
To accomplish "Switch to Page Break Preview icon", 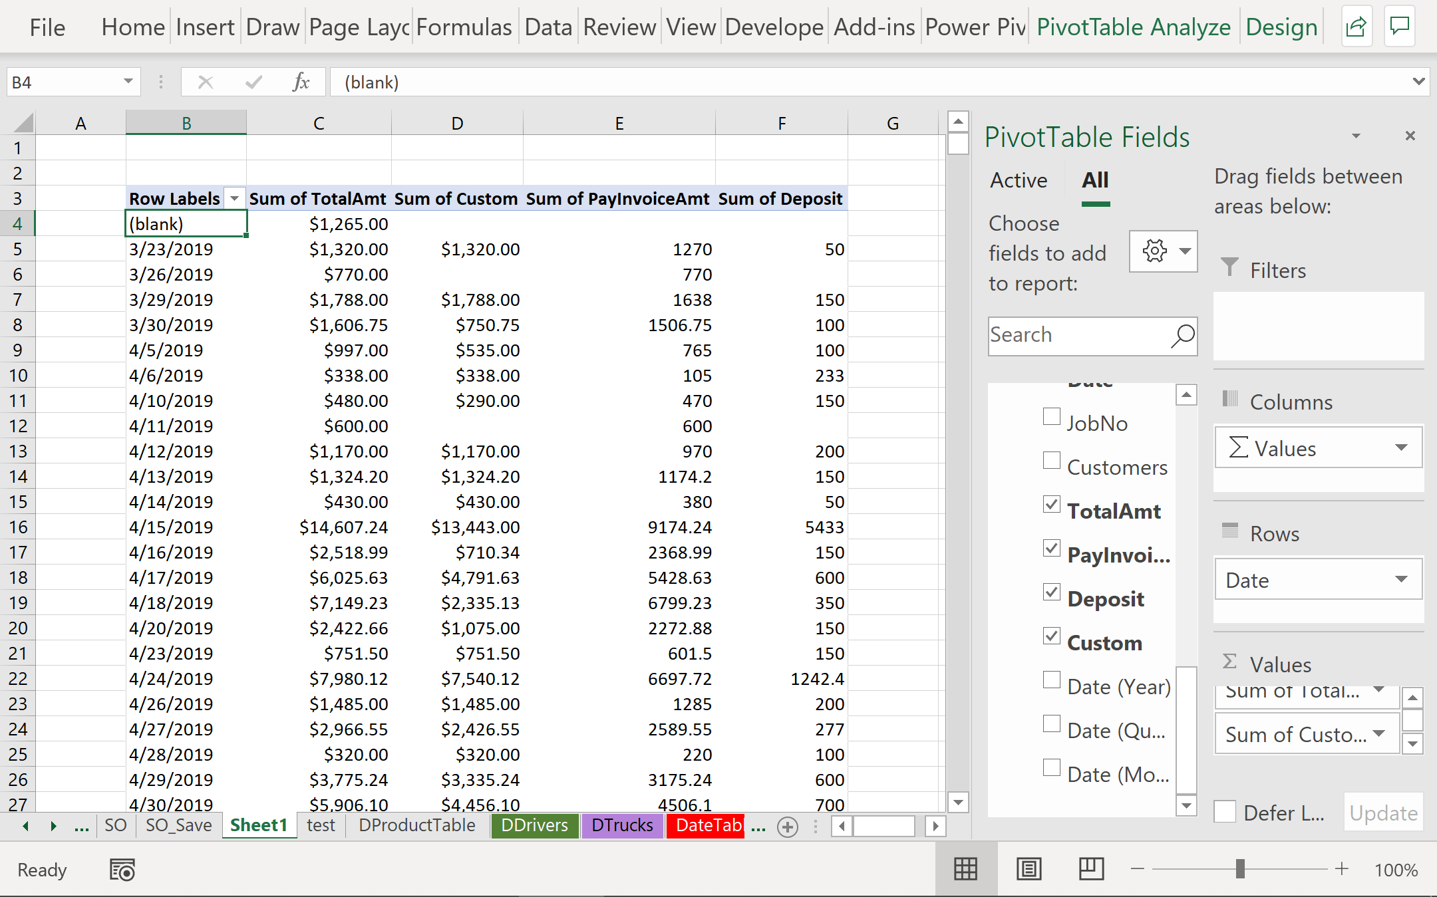I will click(1091, 869).
